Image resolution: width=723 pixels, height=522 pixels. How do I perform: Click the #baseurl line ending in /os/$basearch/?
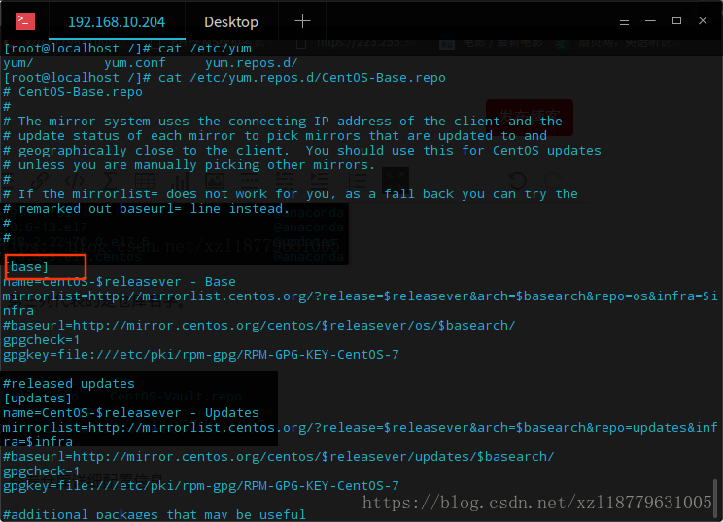[x=259, y=326]
